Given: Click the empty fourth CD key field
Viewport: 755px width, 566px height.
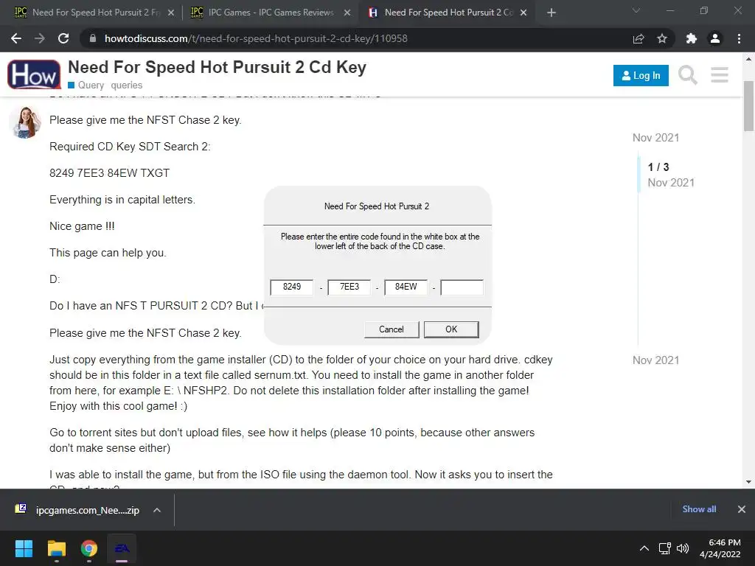Looking at the screenshot, I should point(462,287).
